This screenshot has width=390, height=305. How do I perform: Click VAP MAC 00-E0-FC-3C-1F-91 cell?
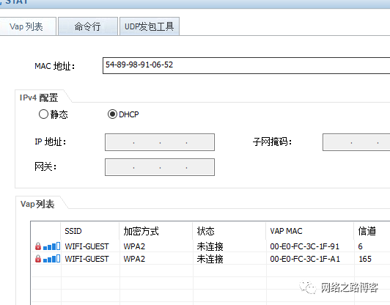pos(305,246)
